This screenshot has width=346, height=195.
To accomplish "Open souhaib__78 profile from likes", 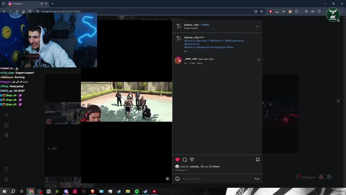I will point(197,167).
